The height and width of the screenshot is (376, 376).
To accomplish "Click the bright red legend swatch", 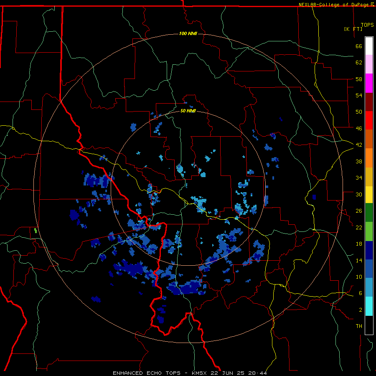I will (x=369, y=120).
